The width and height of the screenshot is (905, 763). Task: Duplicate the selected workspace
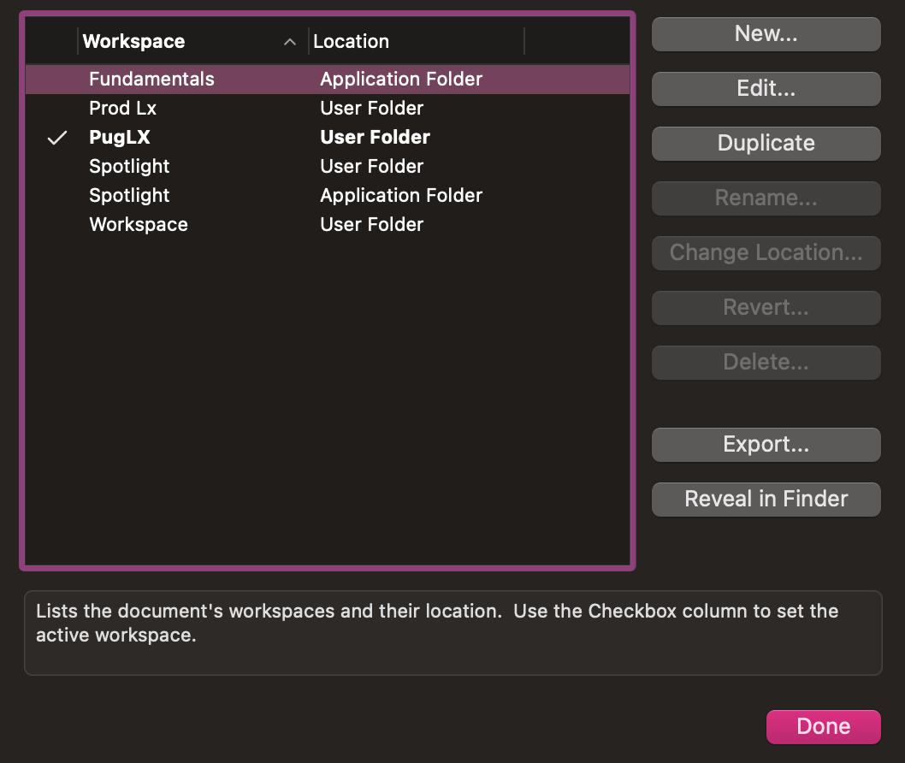tap(765, 143)
